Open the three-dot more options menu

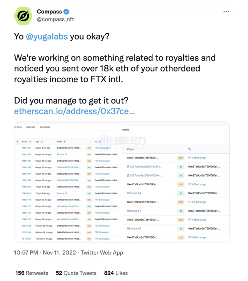point(226,12)
